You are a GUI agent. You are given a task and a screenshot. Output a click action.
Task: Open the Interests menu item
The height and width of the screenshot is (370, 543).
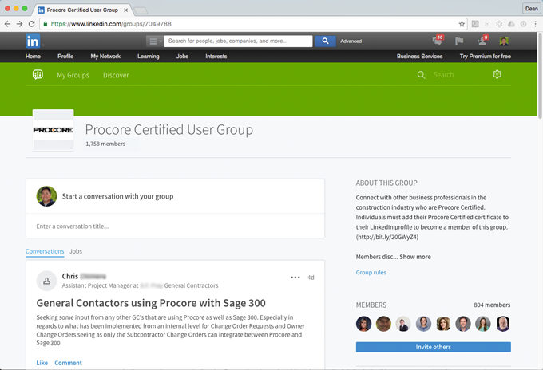(x=216, y=57)
